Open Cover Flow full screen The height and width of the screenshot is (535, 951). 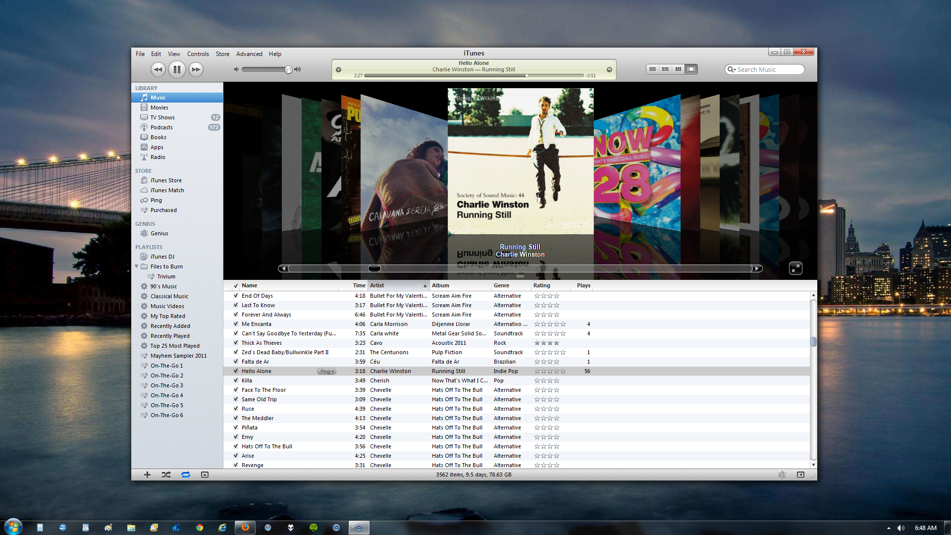point(795,268)
